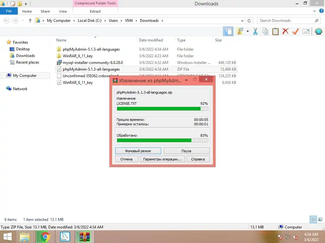Refresh the Downloads folder

pyautogui.click(x=249, y=21)
